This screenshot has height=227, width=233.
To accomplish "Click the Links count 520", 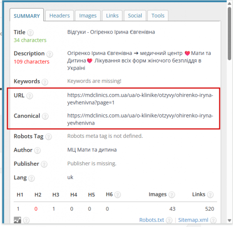I will tap(210, 209).
